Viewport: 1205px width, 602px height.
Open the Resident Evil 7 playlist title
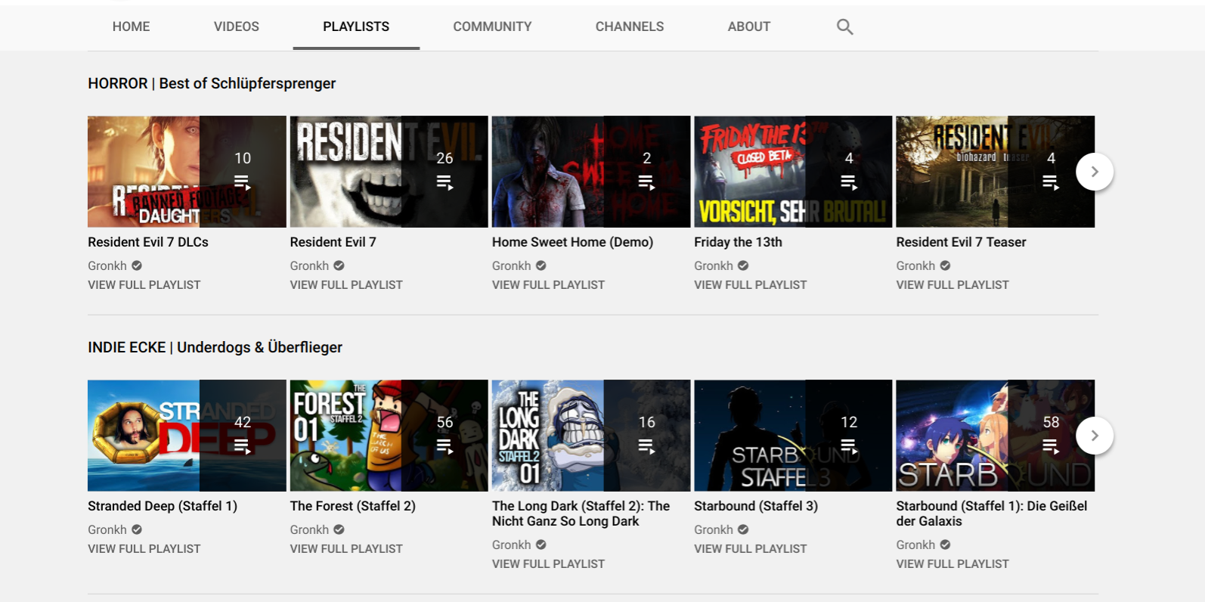[333, 242]
